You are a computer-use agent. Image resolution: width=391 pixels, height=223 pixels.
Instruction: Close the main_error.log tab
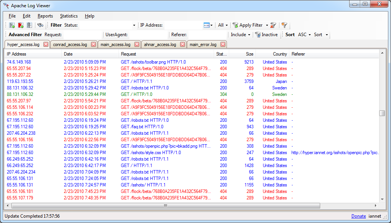point(222,44)
